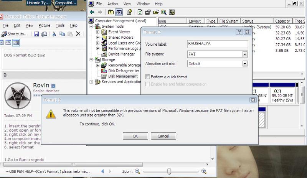Close the FAT warning dialog with X
Image resolution: width=307 pixels, height=178 pixels.
pos(253,100)
